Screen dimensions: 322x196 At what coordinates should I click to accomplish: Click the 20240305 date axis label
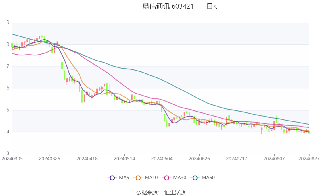click(12, 159)
